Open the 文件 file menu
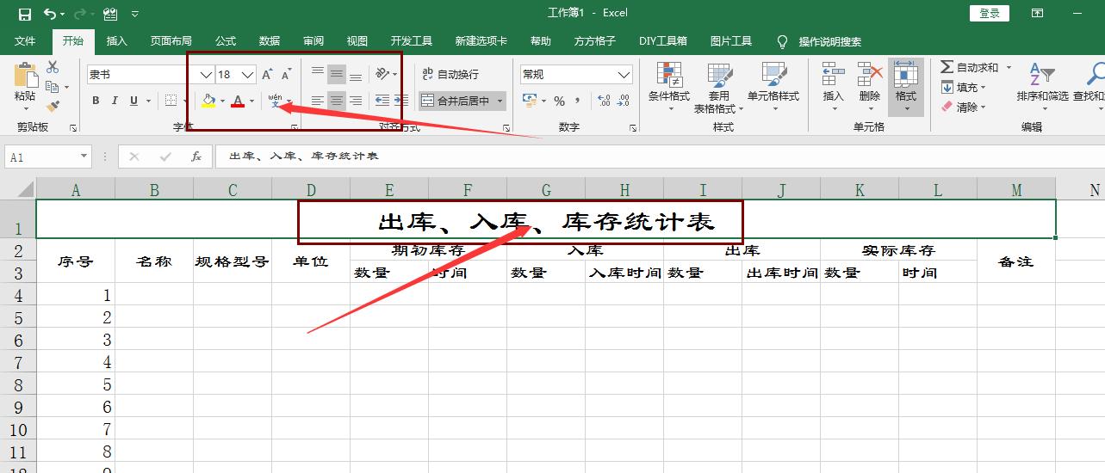The width and height of the screenshot is (1105, 473). tap(25, 40)
